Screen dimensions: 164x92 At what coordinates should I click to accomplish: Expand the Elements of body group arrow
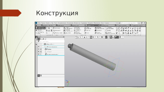point(103,35)
